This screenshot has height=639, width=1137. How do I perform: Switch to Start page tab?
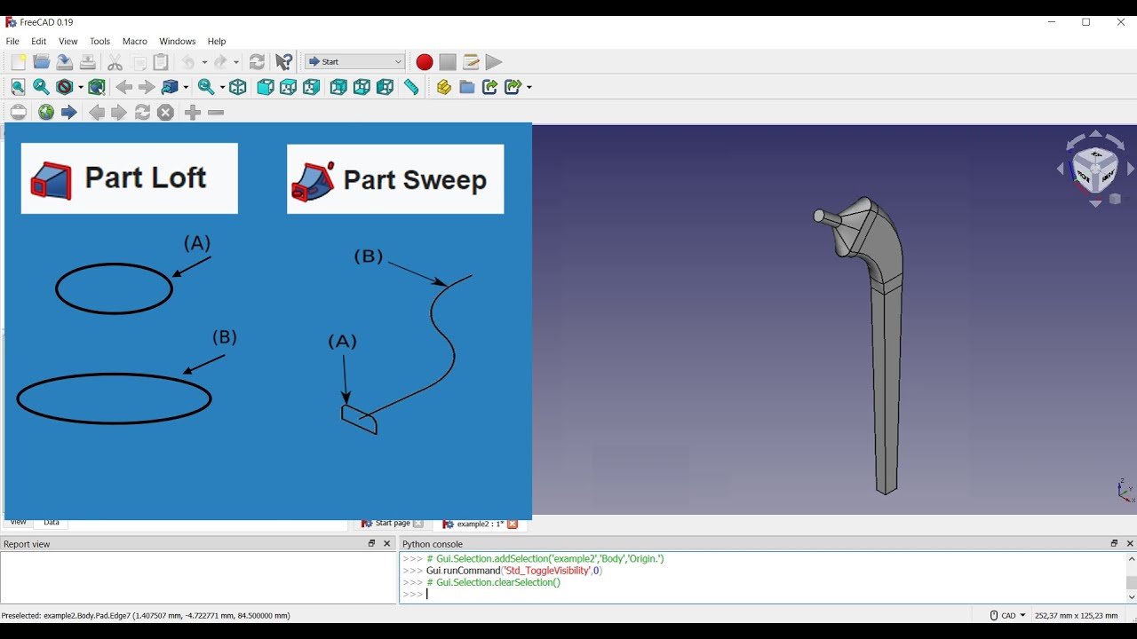392,524
